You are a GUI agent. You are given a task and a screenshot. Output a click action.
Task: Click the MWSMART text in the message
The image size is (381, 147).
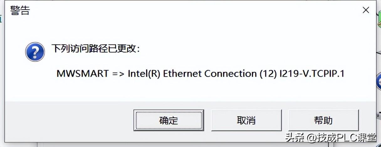pos(82,73)
